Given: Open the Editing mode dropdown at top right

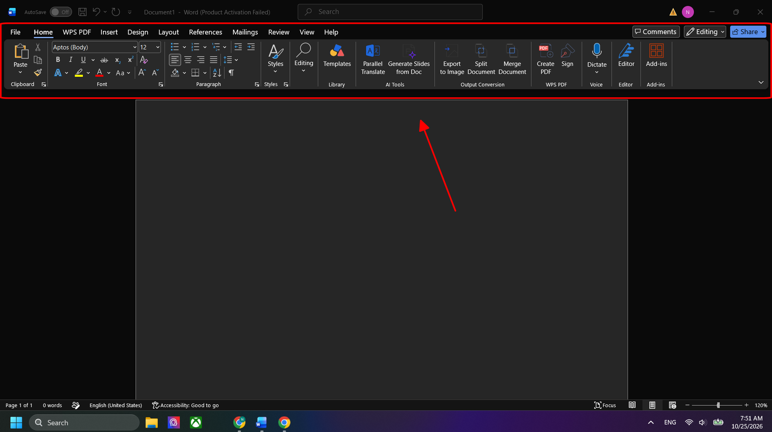Looking at the screenshot, I should pyautogui.click(x=705, y=32).
